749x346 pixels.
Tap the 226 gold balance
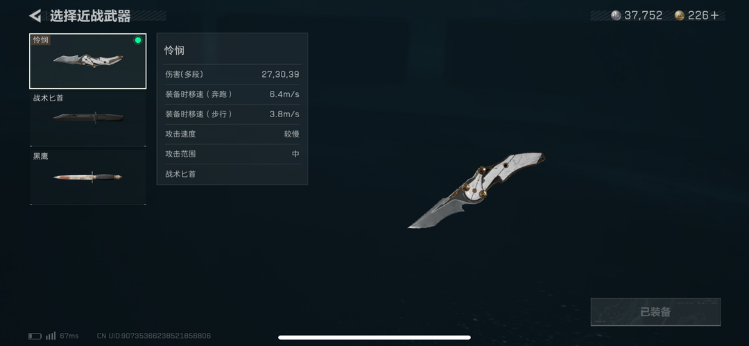(698, 16)
